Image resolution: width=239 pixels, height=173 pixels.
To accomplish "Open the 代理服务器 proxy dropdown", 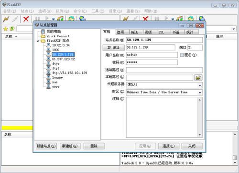I will point(200,85).
